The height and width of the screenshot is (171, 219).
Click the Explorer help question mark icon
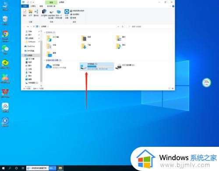(x=173, y=6)
